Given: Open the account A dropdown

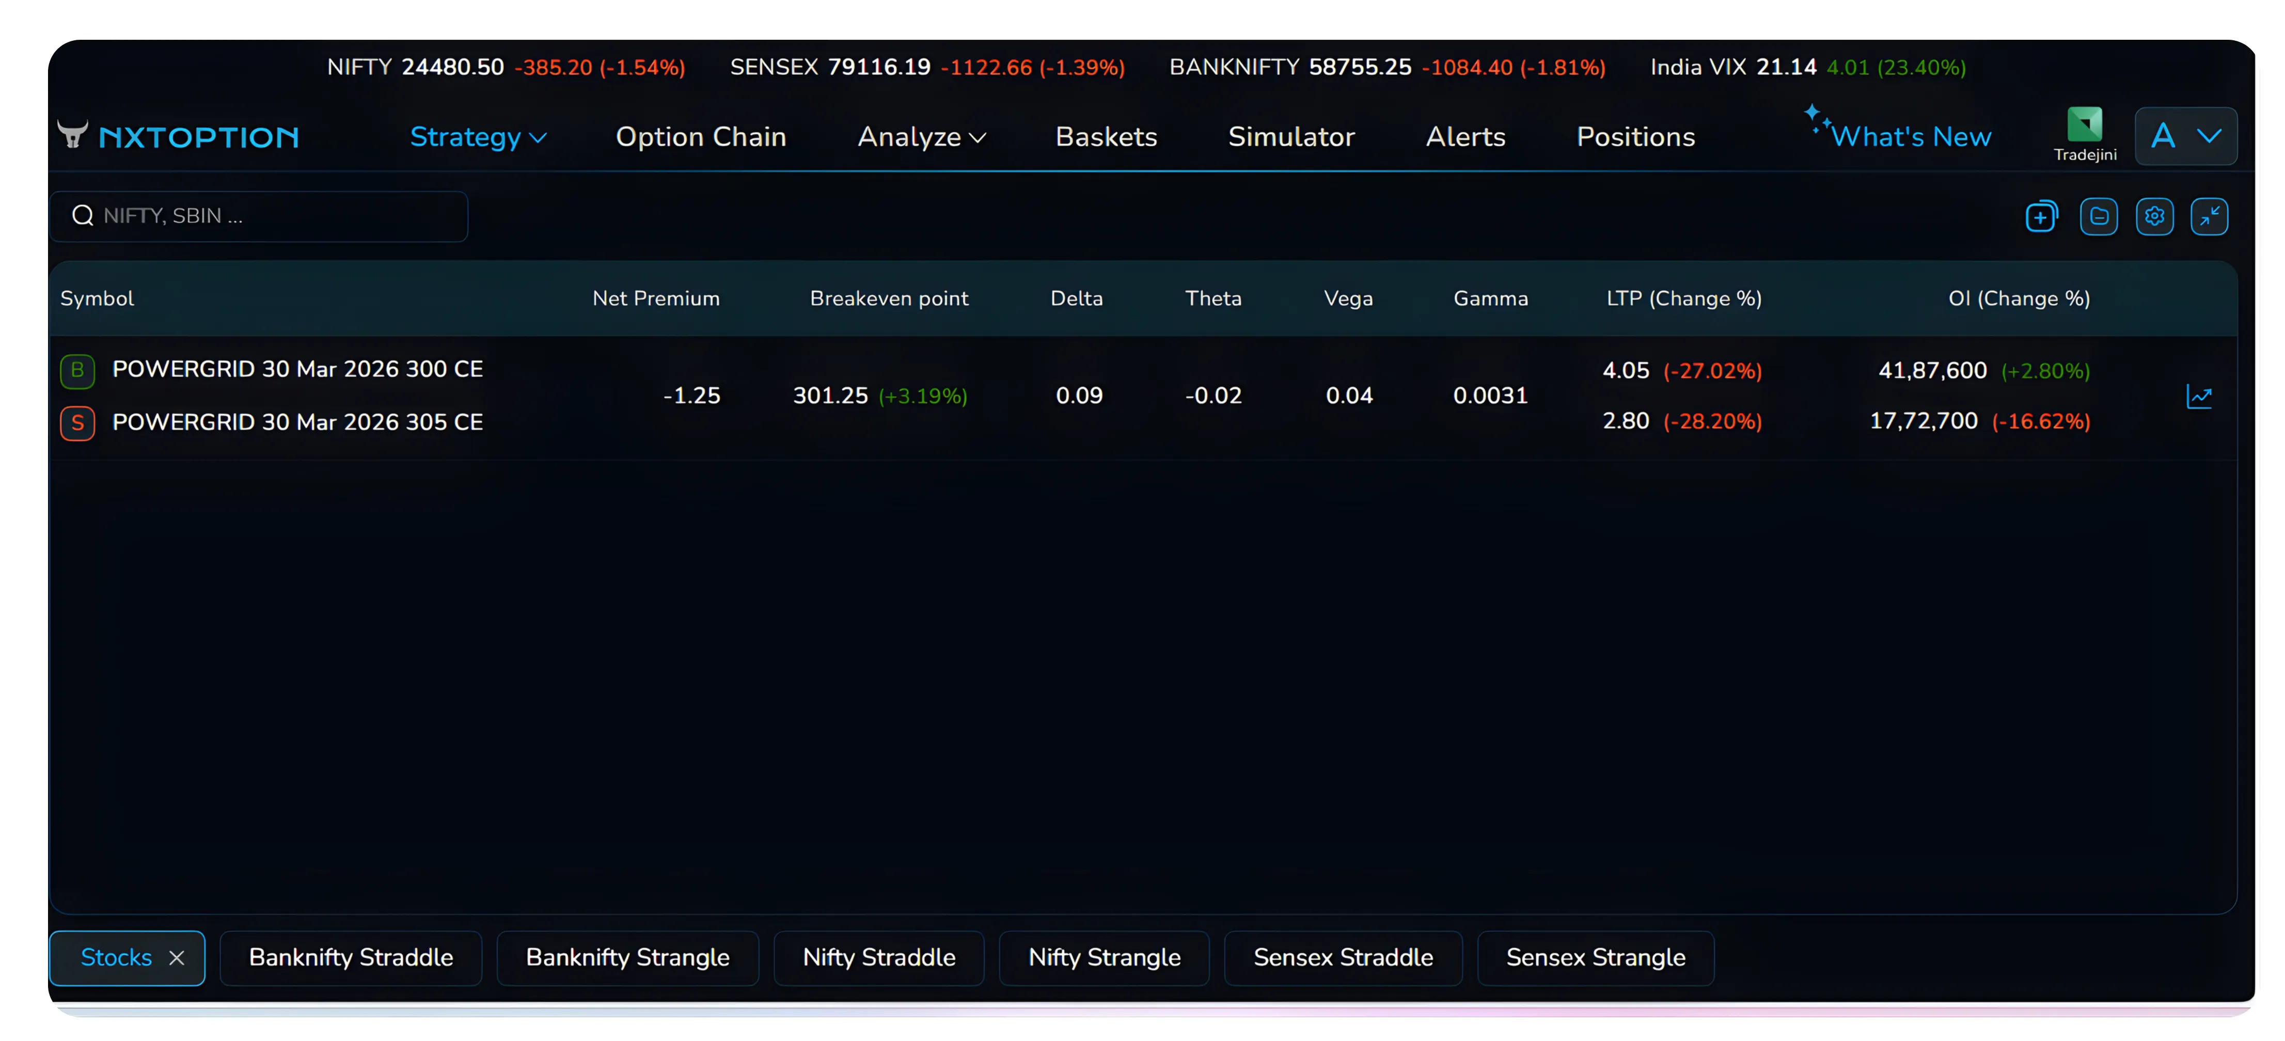Looking at the screenshot, I should pos(2185,136).
